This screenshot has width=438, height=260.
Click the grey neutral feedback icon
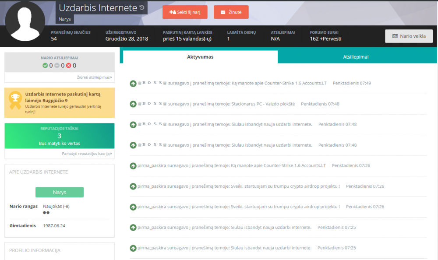tap(57, 66)
